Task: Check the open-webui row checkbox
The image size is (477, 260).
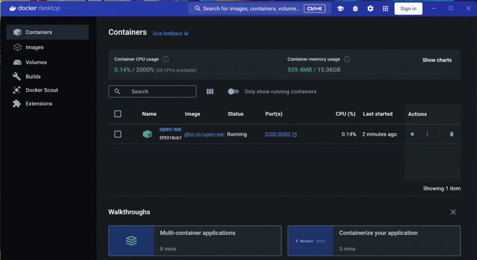Action: point(118,134)
